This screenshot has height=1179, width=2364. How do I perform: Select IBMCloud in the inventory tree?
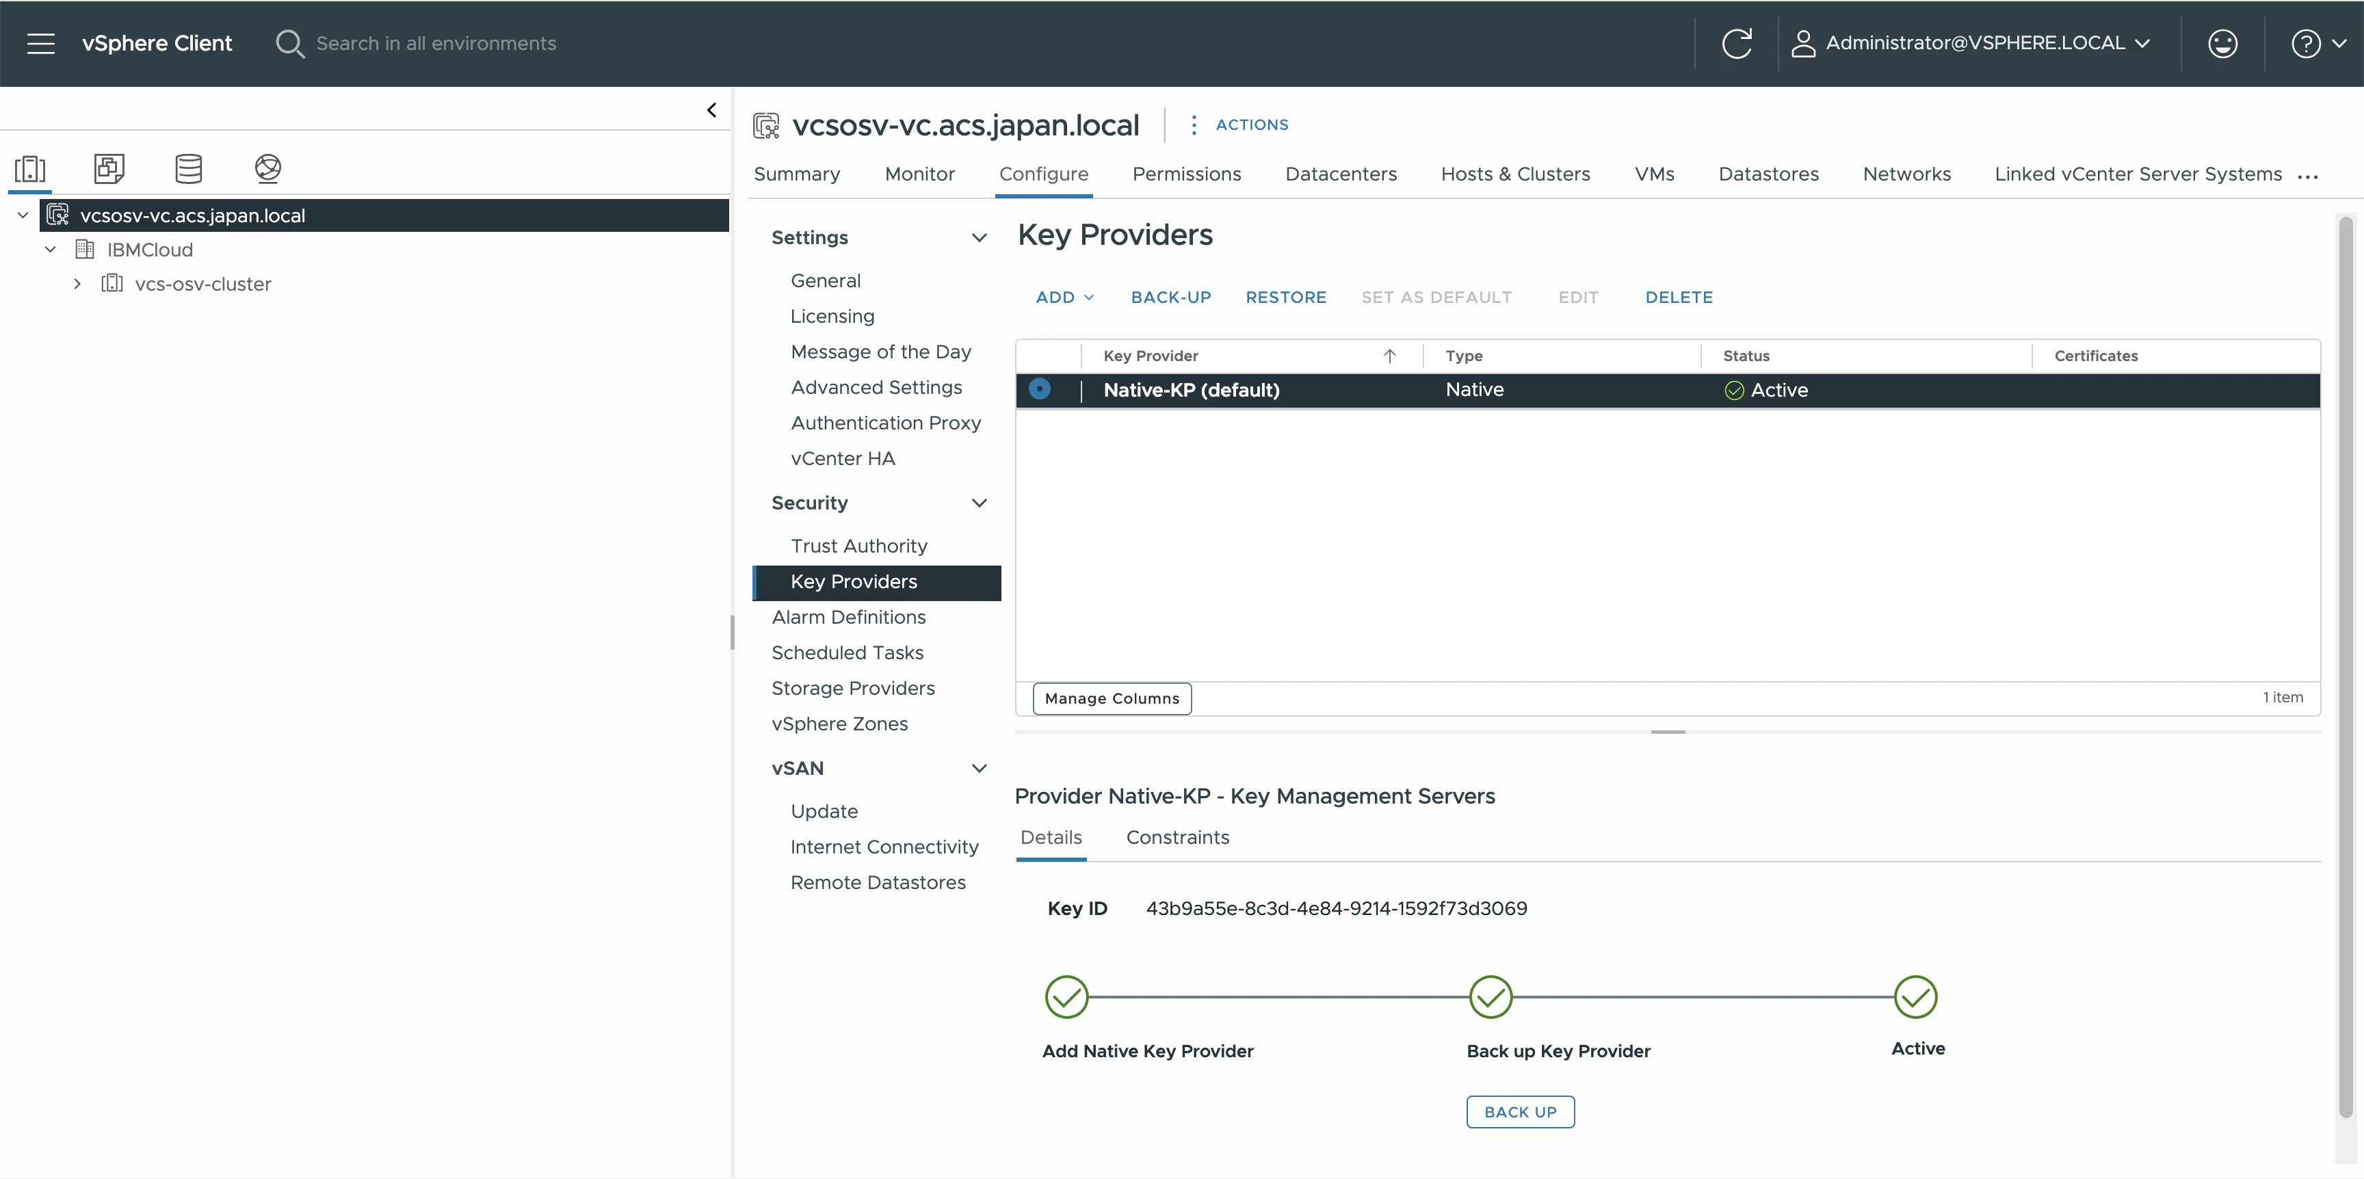pos(150,250)
